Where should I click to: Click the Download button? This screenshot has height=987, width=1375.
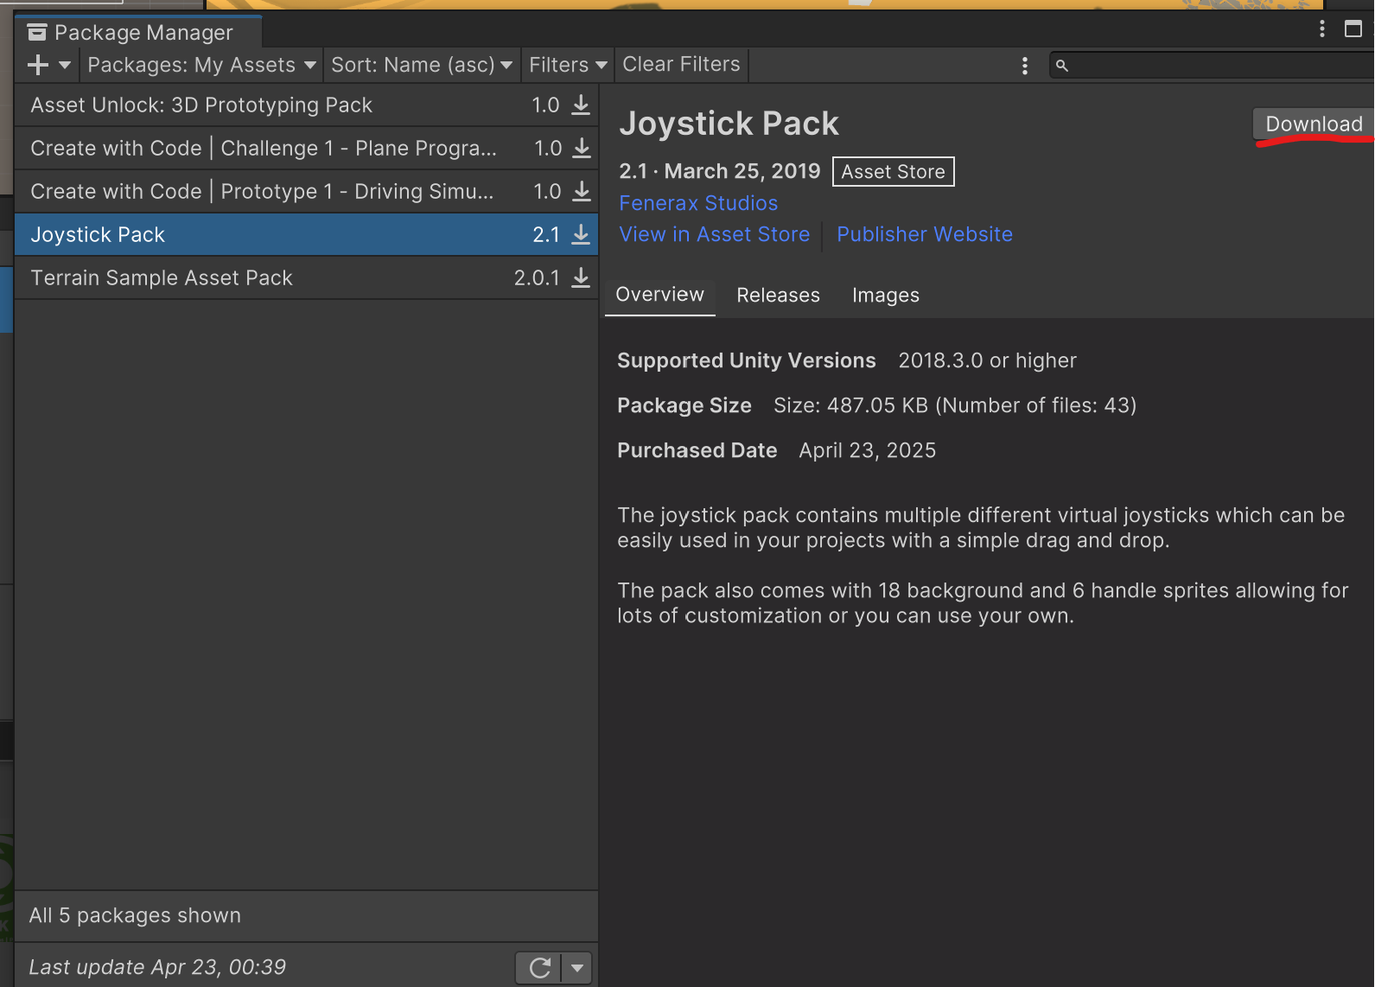[1314, 124]
